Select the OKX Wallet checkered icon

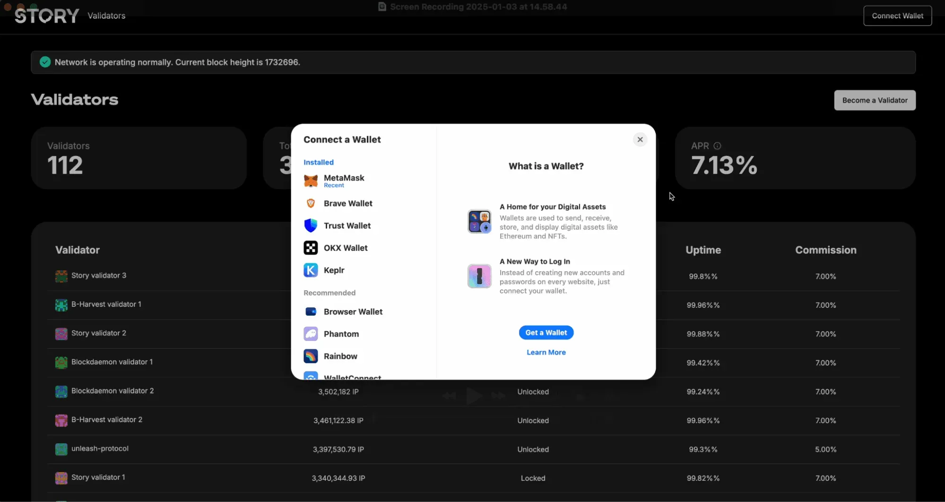(311, 248)
